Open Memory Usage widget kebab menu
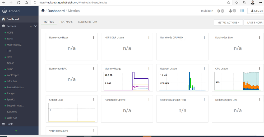 [x=149, y=69]
